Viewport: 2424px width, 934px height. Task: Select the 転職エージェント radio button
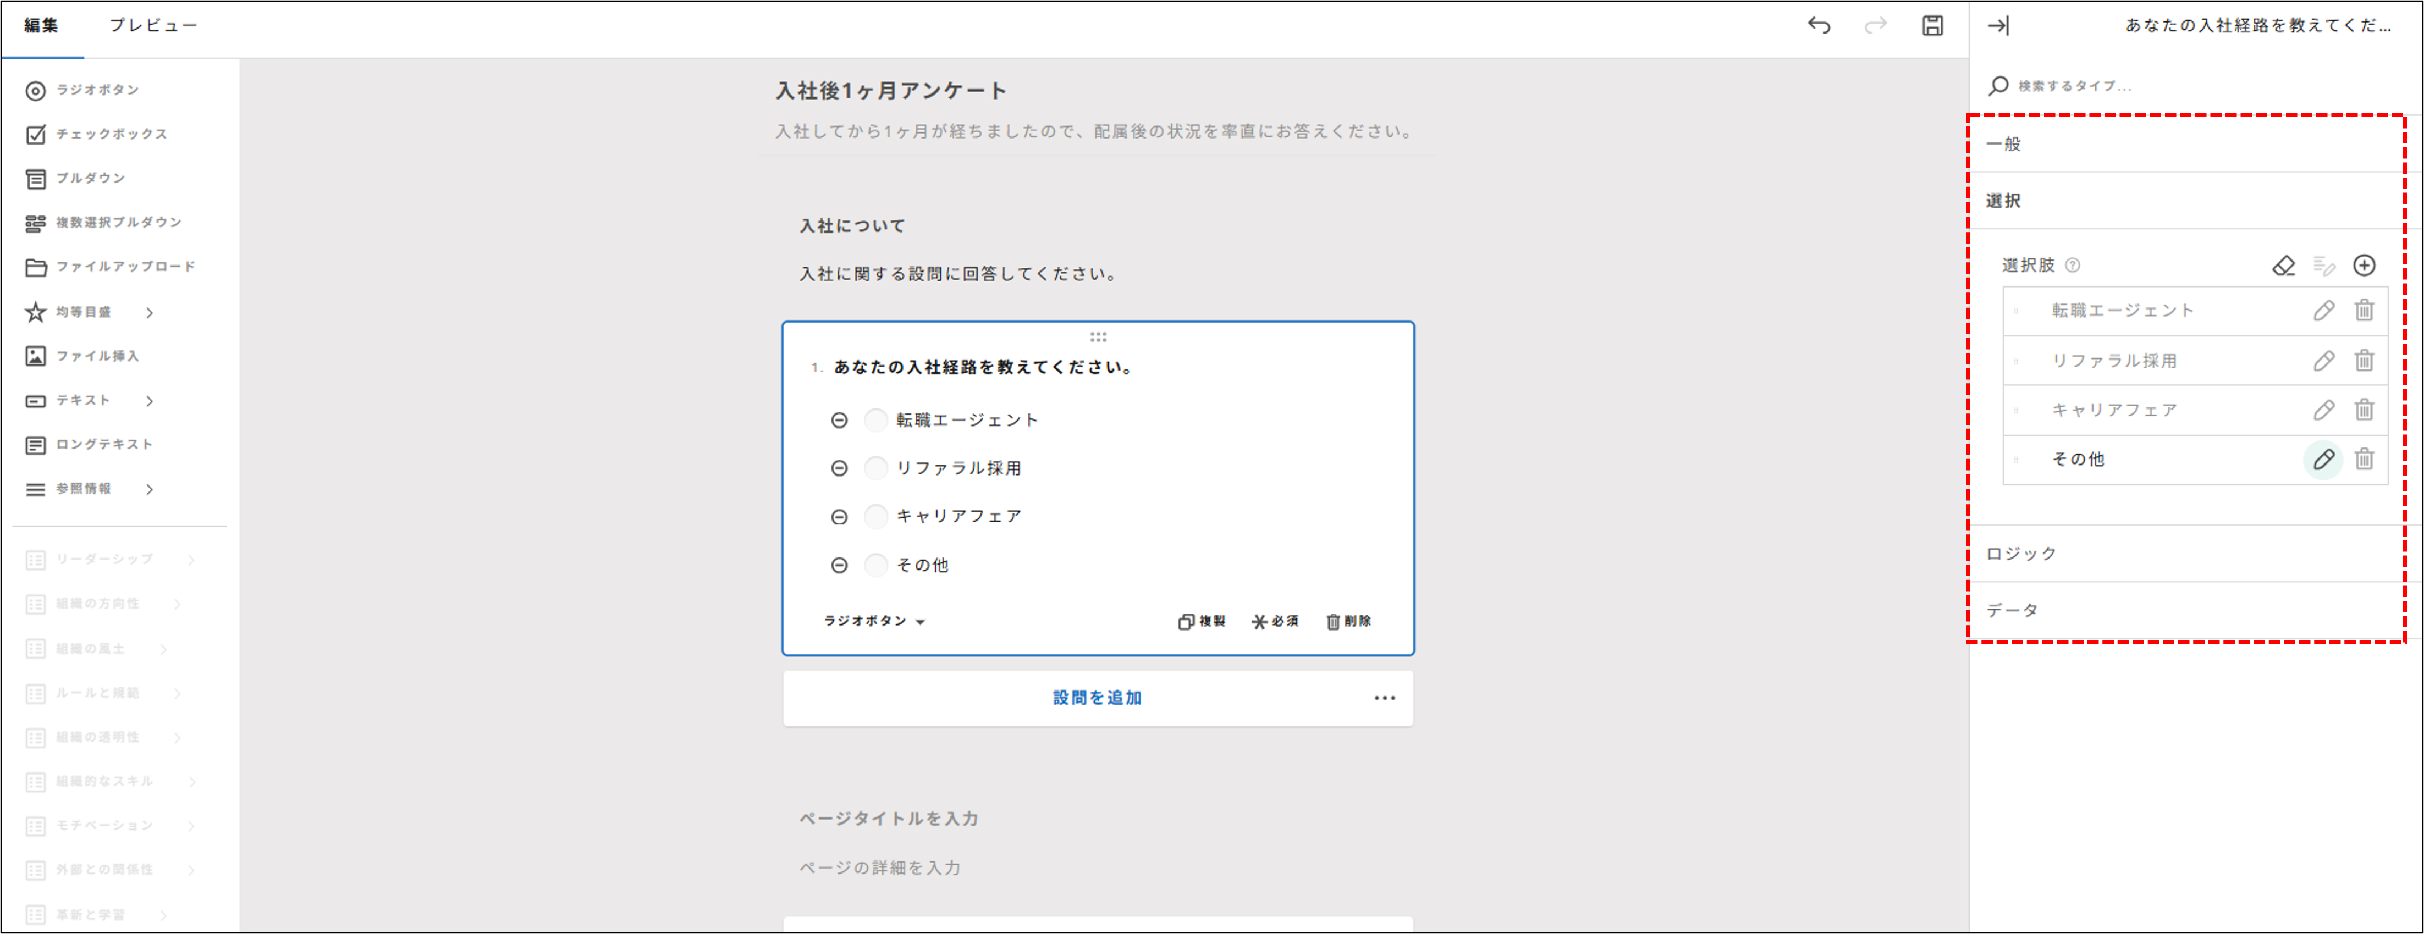[875, 421]
